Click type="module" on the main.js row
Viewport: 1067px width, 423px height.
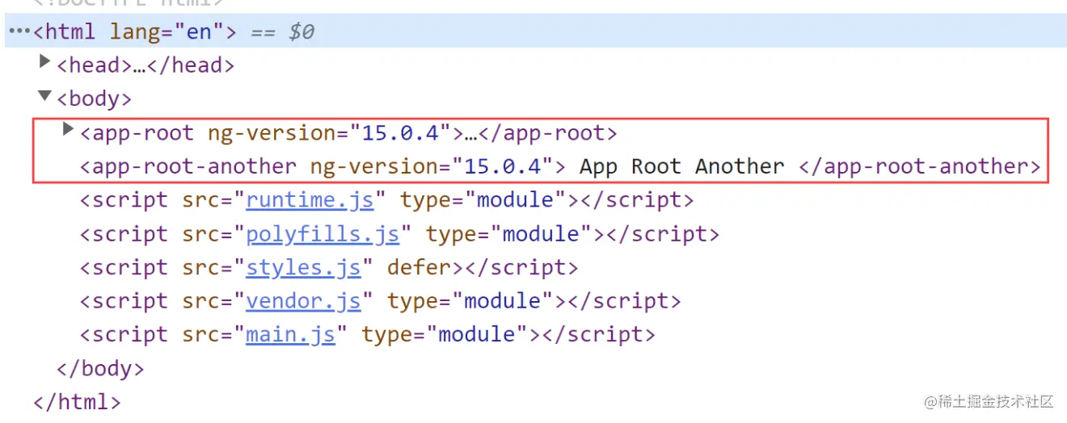tap(444, 334)
